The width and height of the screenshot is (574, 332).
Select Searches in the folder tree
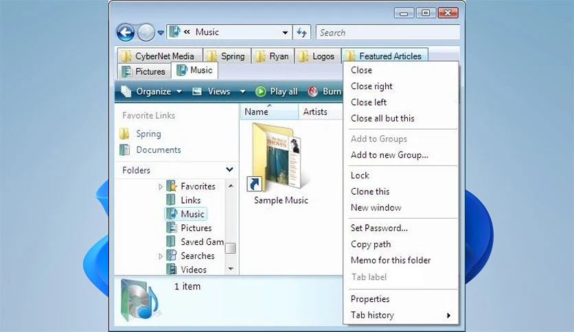click(198, 256)
